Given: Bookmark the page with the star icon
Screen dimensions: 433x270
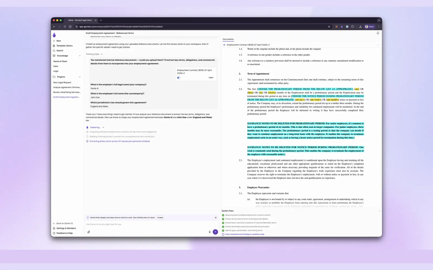Looking at the screenshot, I should point(329,27).
